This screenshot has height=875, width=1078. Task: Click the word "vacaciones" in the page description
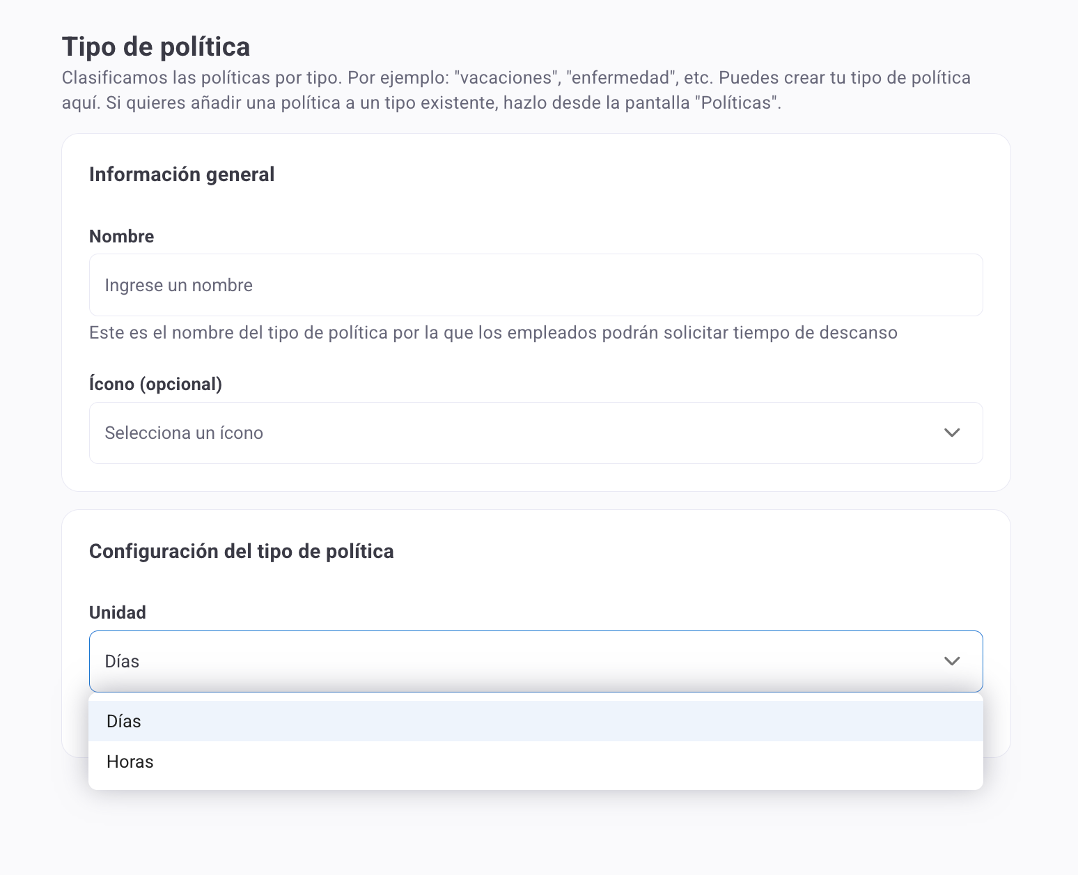[x=506, y=77]
